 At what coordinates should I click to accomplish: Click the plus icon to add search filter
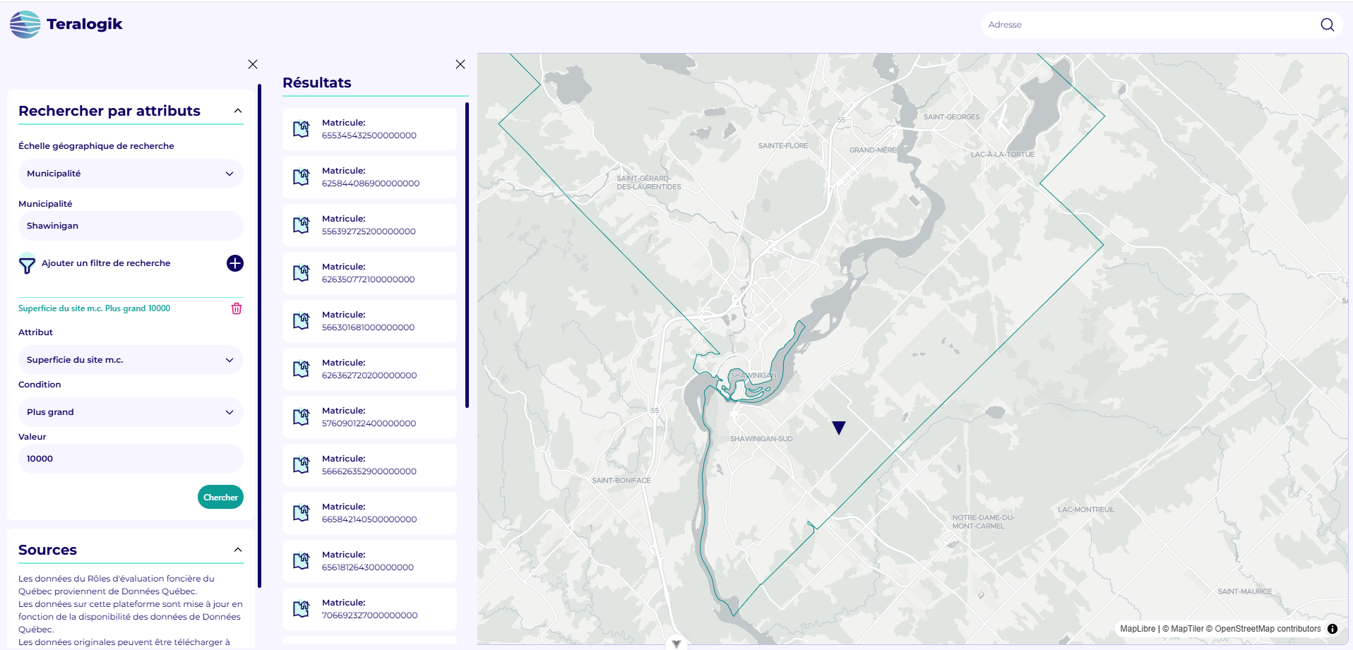coord(235,263)
